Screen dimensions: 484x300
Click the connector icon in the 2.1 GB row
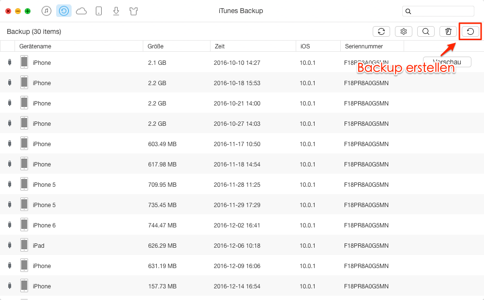pyautogui.click(x=10, y=62)
